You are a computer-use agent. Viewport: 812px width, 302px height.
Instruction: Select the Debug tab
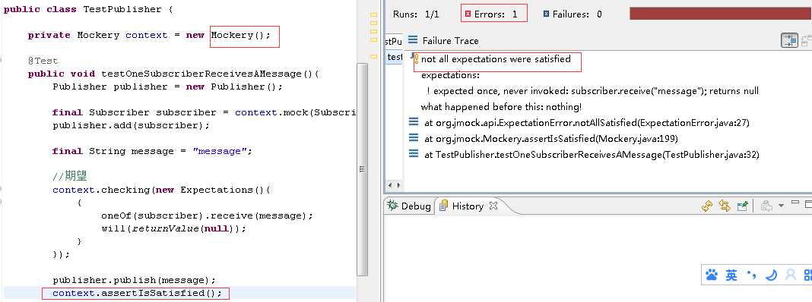[408, 206]
